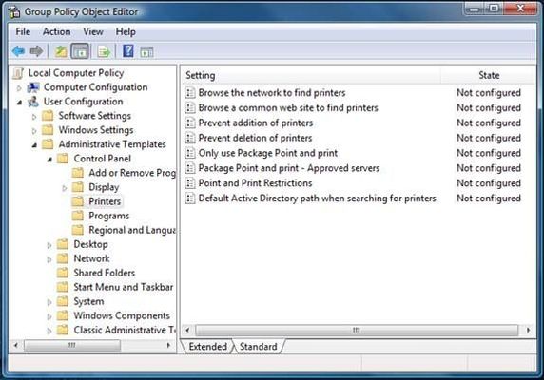Click the Group Policy Object Editor title icon
Image resolution: width=544 pixels, height=380 pixels.
point(15,12)
